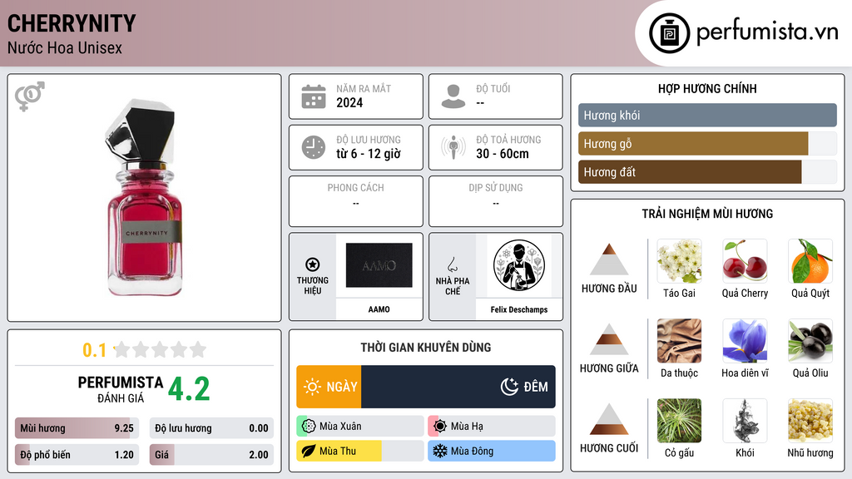Click the Hương đất accord bar
The width and height of the screenshot is (852, 479).
[707, 171]
